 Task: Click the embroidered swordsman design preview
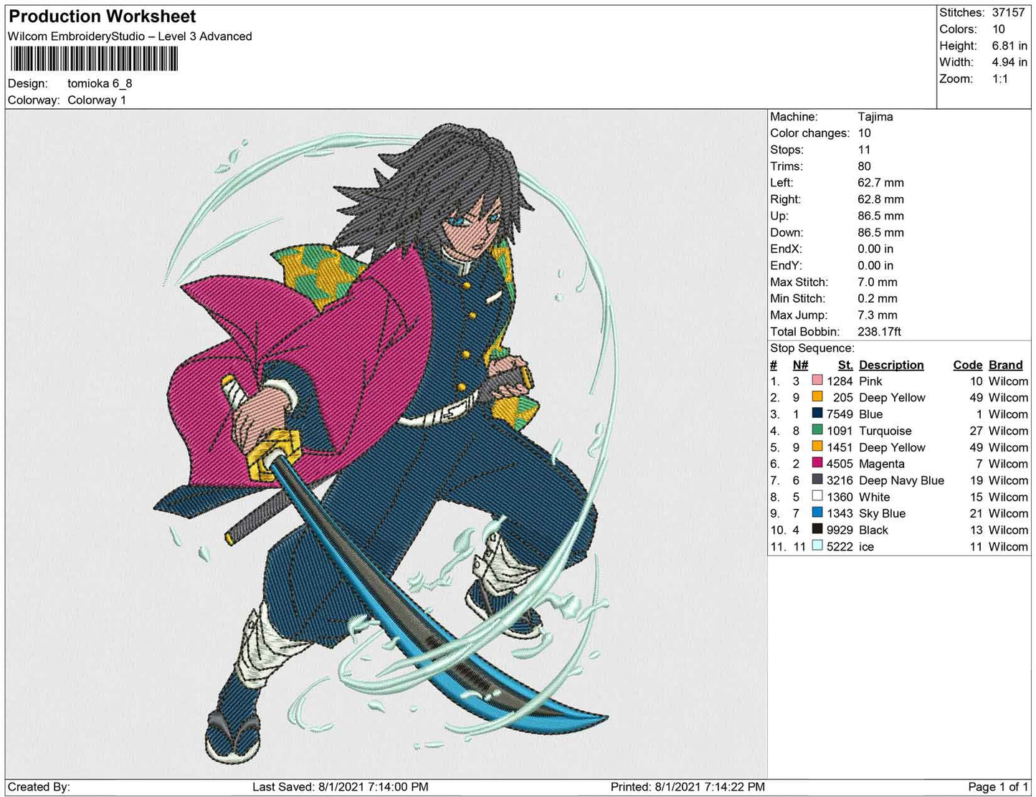tap(387, 444)
